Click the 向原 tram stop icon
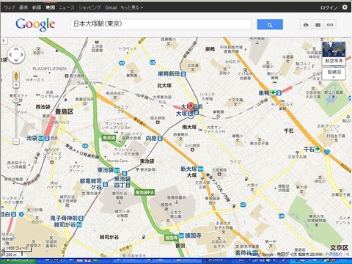Viewport: 352px width, 264px height. click(x=160, y=139)
